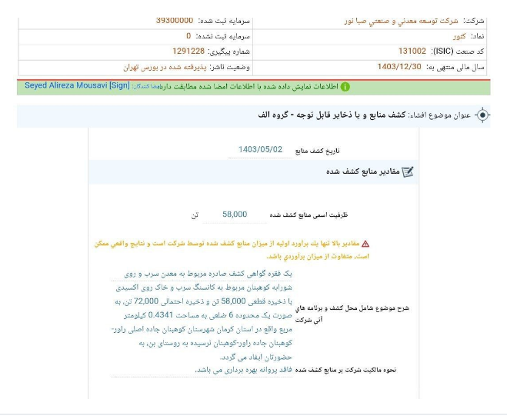Click the 58,000 nominal capacity field
The height and width of the screenshot is (419, 507).
click(x=235, y=214)
